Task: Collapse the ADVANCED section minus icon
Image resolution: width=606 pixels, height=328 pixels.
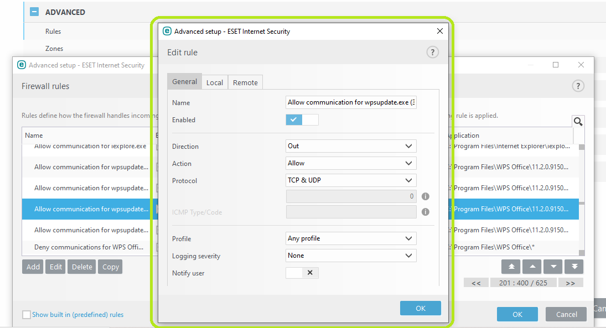Action: pyautogui.click(x=34, y=12)
